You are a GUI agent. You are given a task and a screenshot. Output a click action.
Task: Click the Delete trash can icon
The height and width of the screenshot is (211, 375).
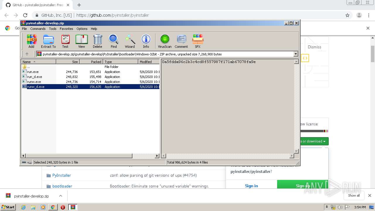click(x=98, y=41)
